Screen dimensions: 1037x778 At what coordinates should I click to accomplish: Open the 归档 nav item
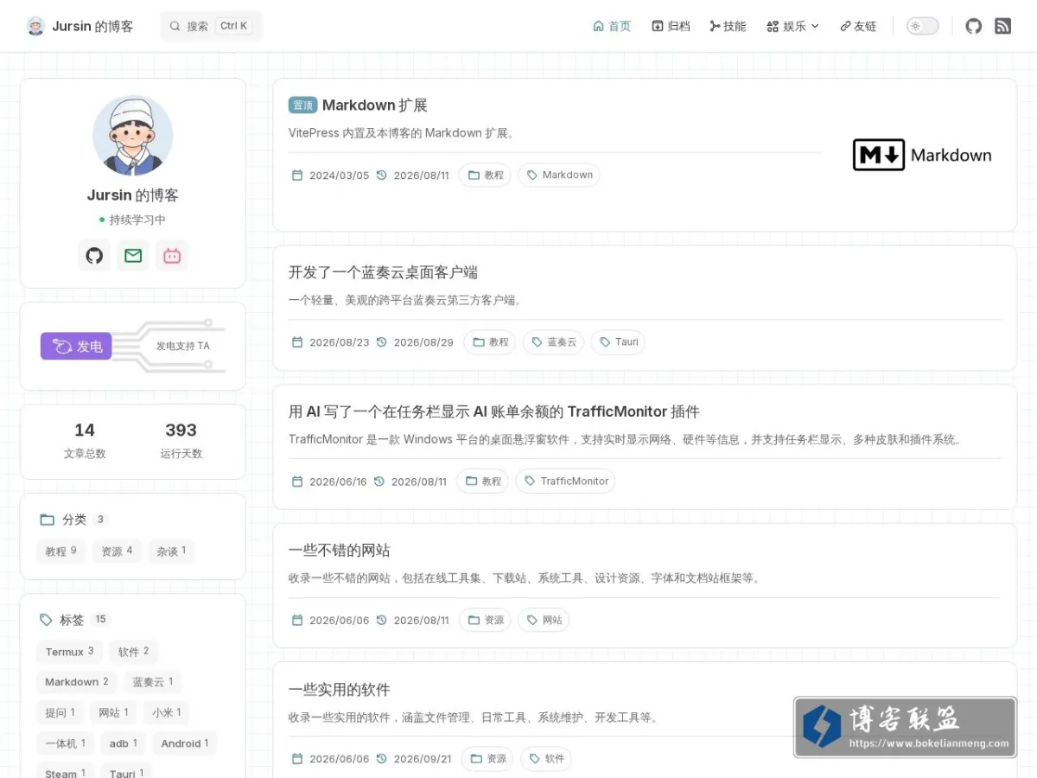tap(671, 26)
